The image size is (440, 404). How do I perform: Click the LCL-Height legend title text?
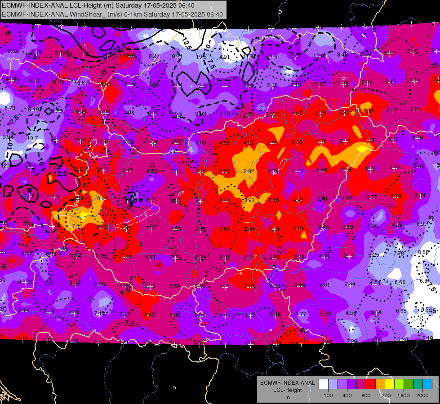287,390
